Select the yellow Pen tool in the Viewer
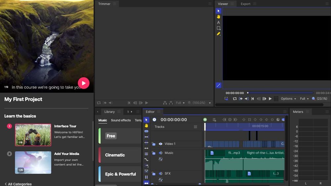Viewport: 331px width, 186px height. tap(218, 34)
